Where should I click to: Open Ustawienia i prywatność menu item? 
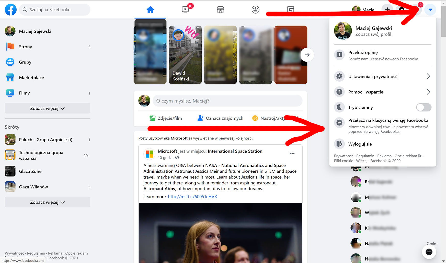383,76
